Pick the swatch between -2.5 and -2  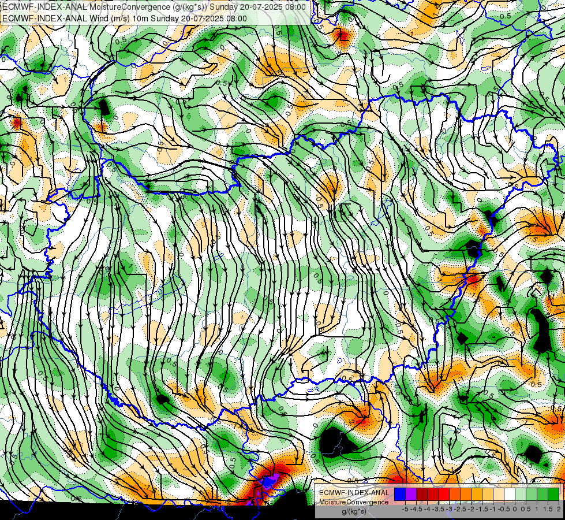[466, 495]
